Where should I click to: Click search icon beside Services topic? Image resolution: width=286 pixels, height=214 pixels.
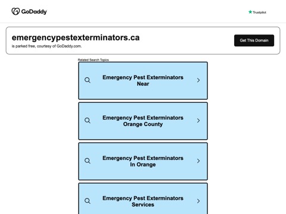88,201
